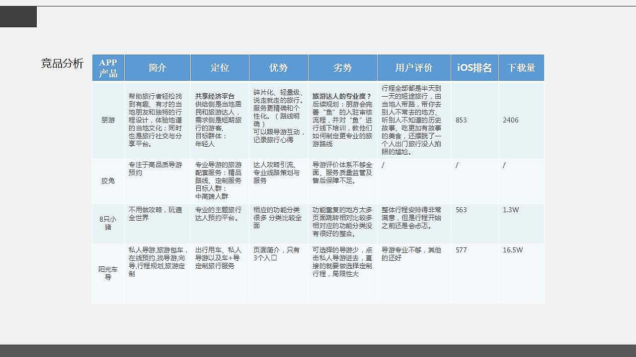Select 8只小猪 intro 不用做攻略，玩遍全世界

click(158, 223)
